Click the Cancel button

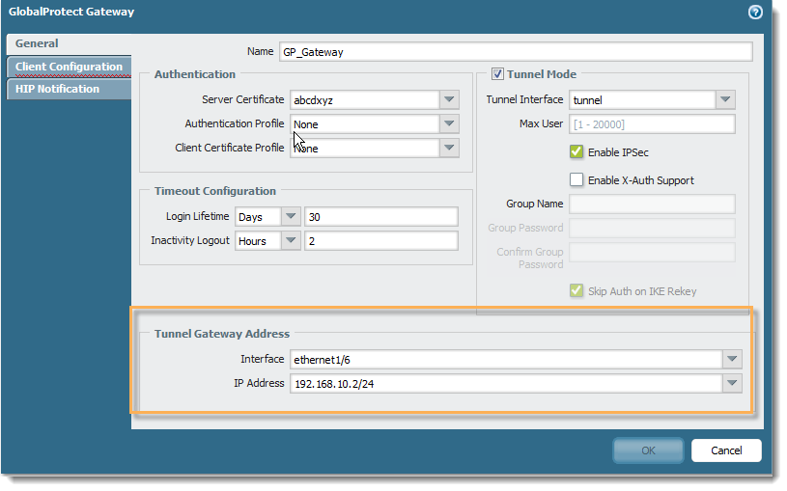[x=726, y=450]
